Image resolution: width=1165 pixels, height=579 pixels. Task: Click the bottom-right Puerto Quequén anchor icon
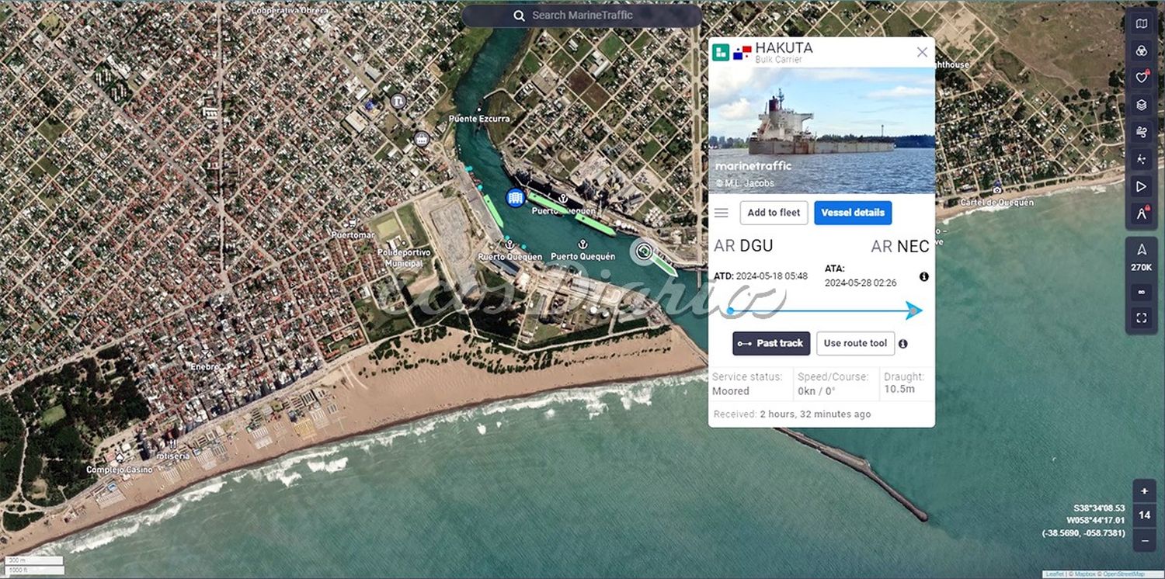coord(582,244)
